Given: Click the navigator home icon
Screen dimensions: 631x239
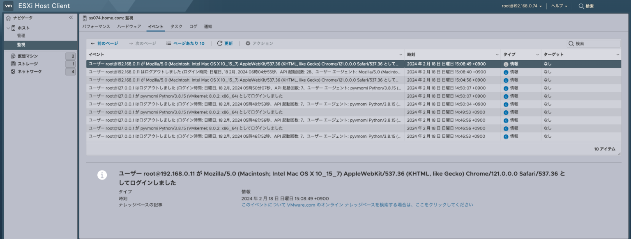Looking at the screenshot, I should [x=9, y=18].
